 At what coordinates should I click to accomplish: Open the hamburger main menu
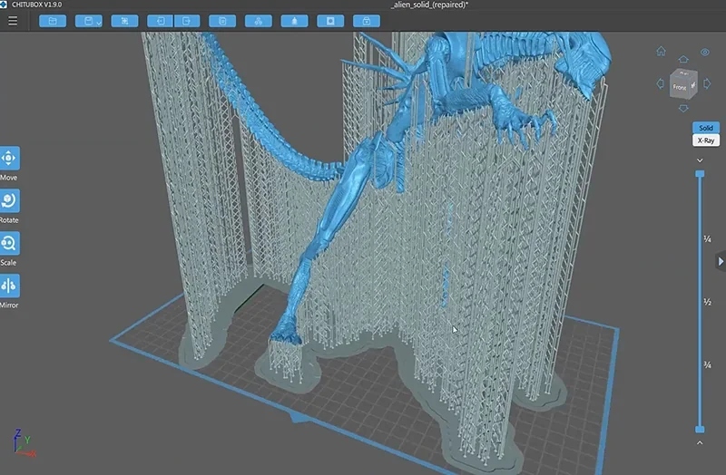[13, 21]
